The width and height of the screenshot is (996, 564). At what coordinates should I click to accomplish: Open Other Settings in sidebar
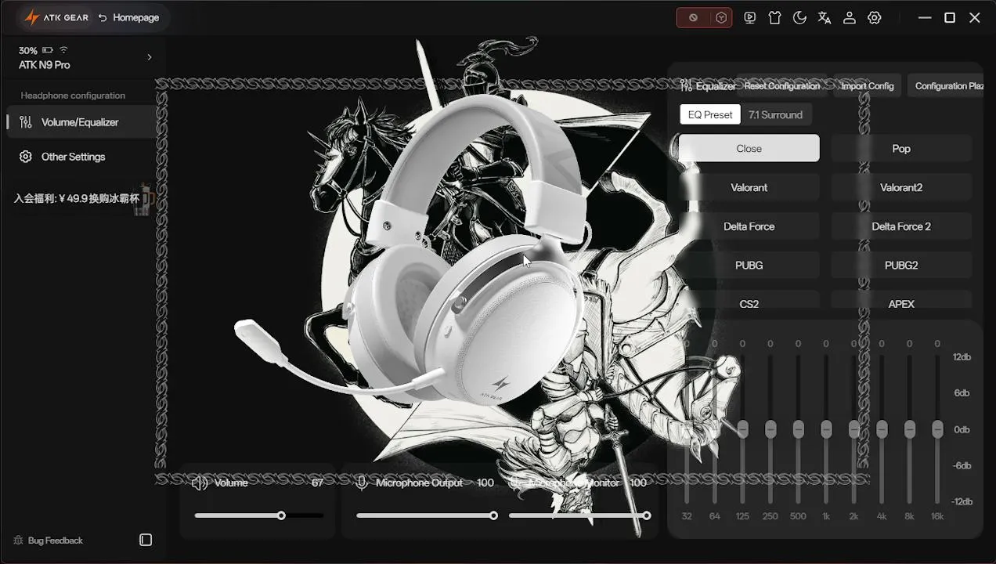pos(81,157)
